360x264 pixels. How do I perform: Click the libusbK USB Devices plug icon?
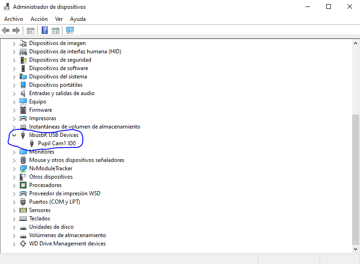23,135
